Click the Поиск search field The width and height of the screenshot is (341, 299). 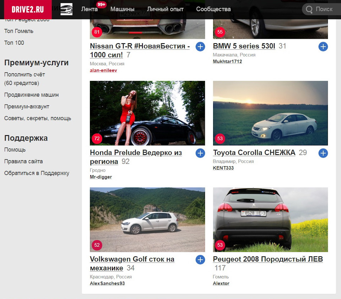click(321, 9)
